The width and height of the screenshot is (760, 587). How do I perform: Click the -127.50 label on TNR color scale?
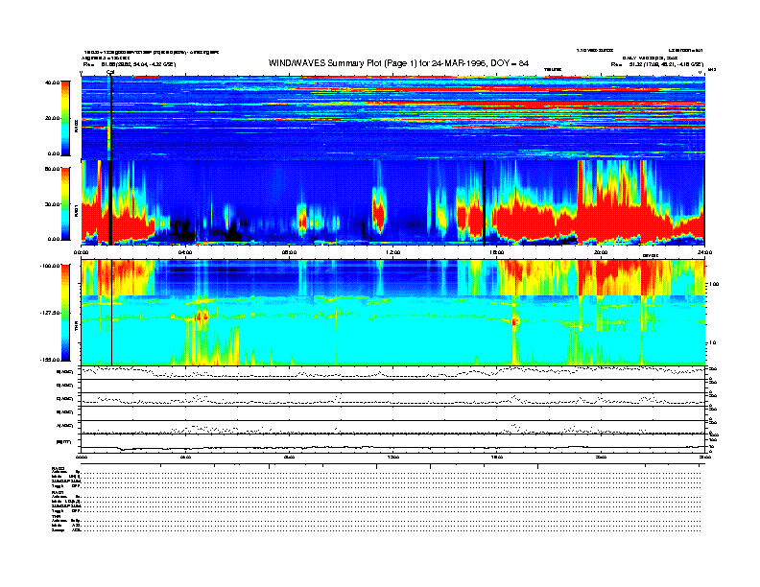pyautogui.click(x=50, y=313)
